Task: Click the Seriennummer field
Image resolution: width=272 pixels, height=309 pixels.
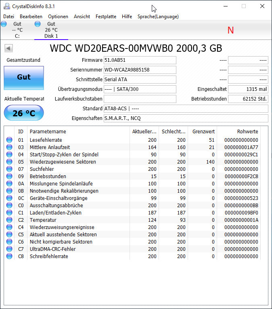Action: point(140,70)
